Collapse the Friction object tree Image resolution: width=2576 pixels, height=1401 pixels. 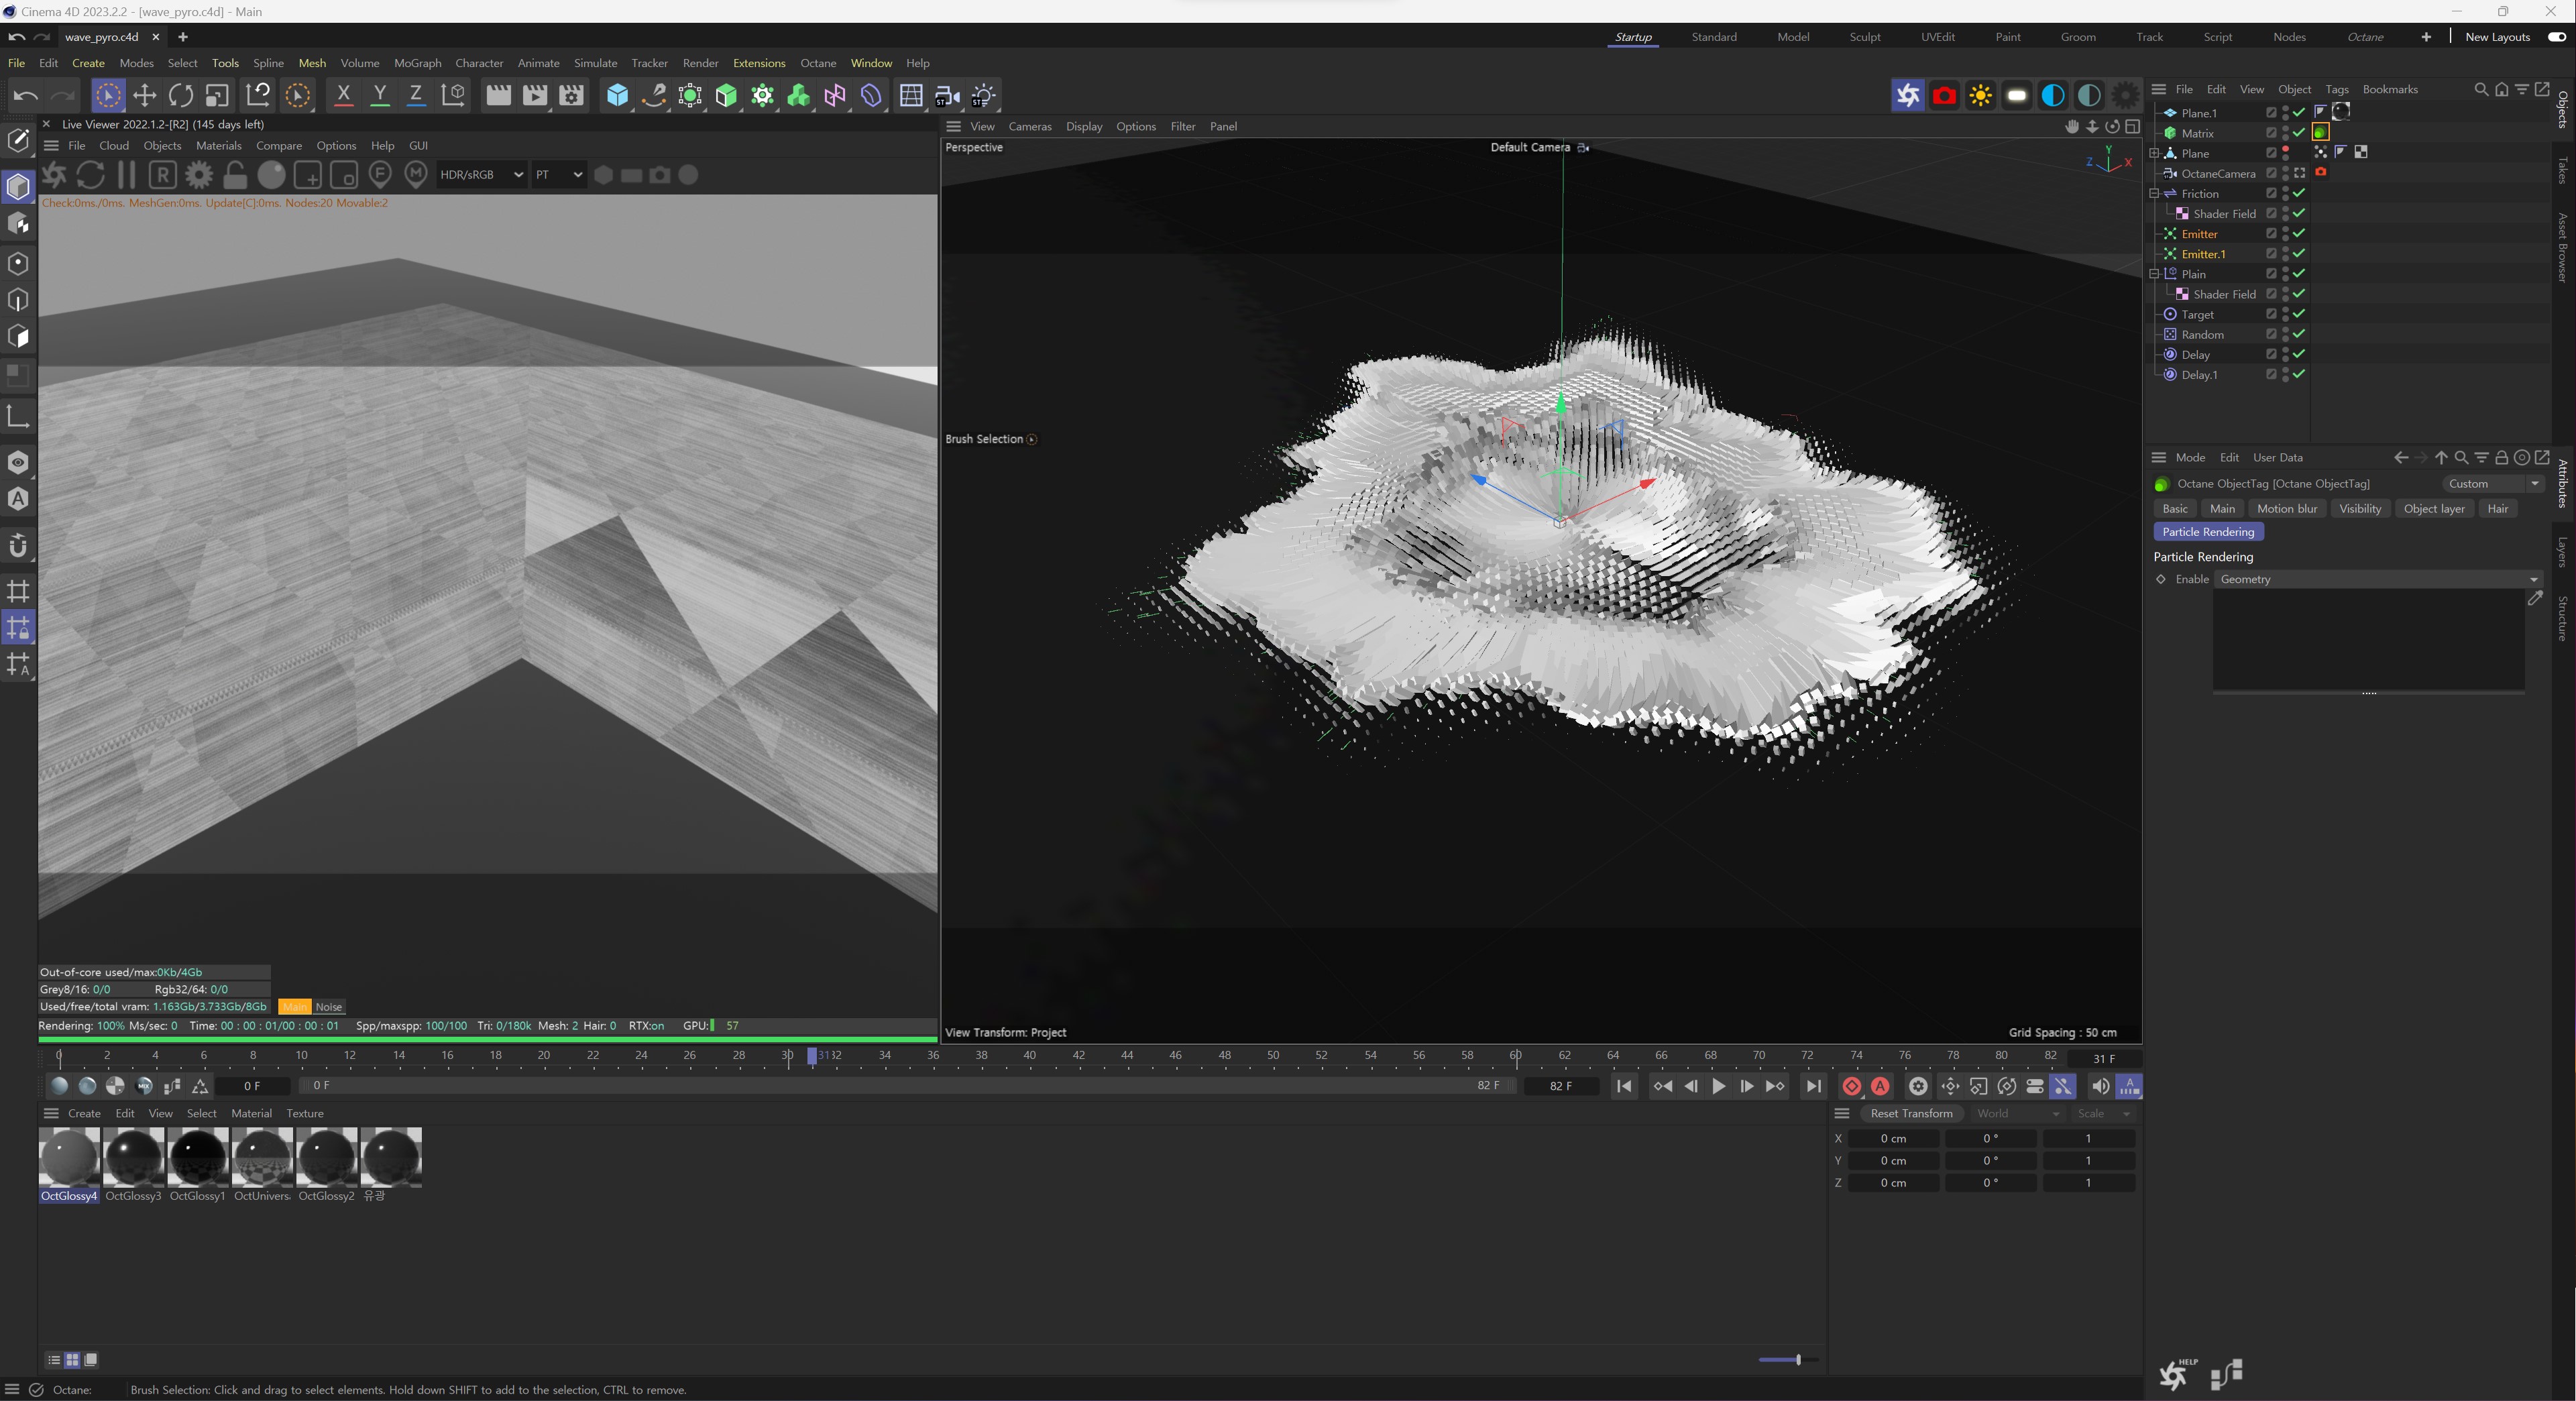[2154, 193]
